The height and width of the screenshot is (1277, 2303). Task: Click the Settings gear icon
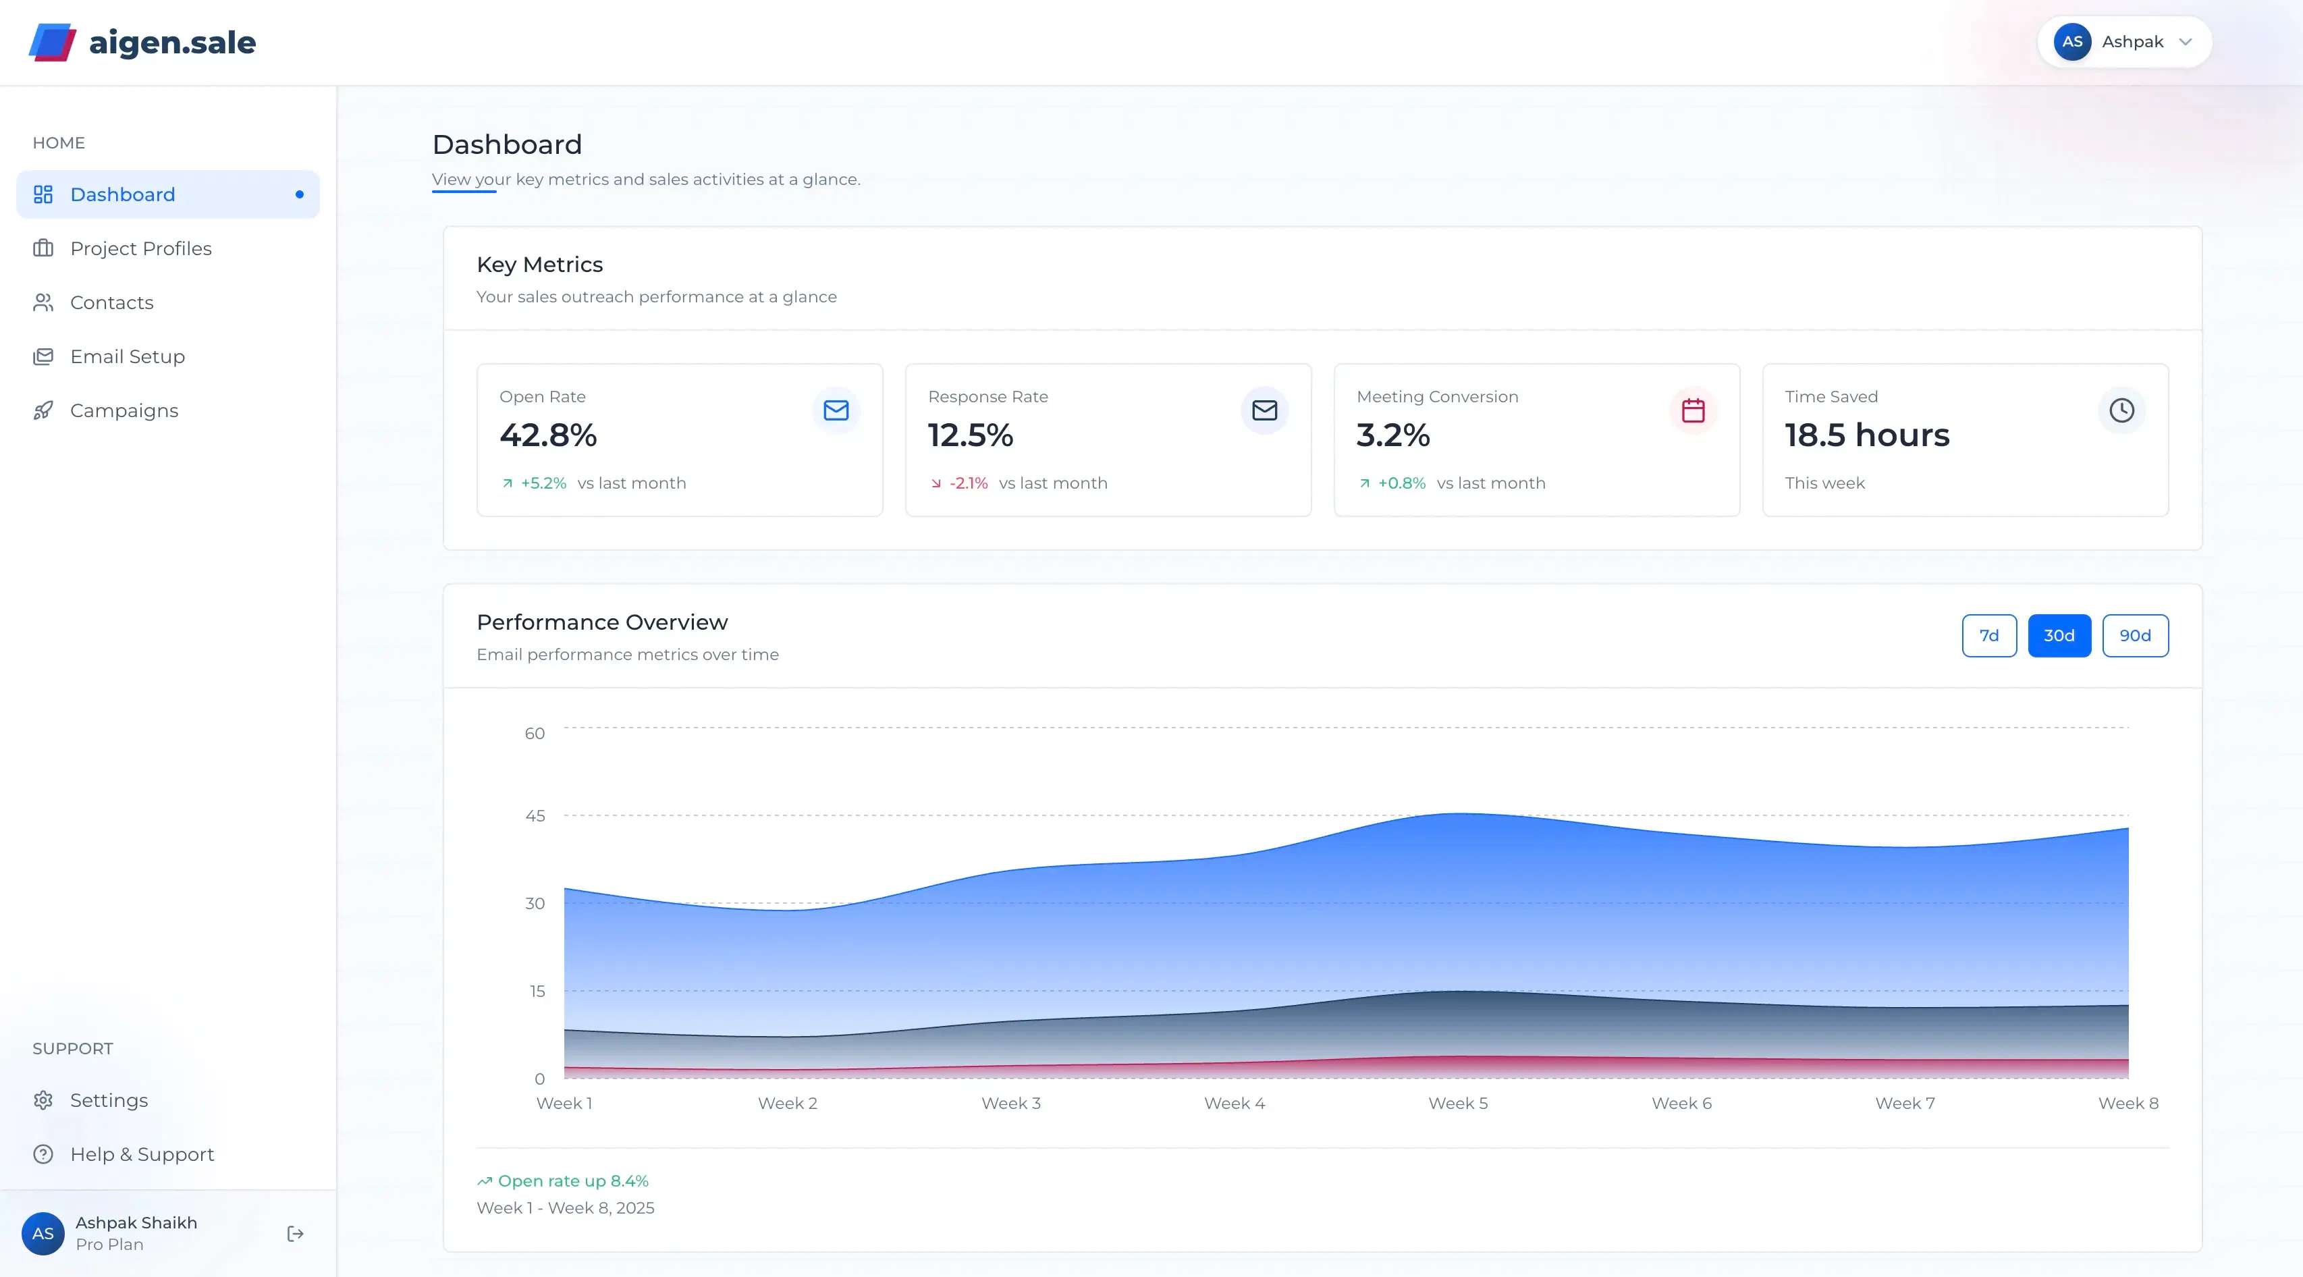click(x=43, y=1101)
